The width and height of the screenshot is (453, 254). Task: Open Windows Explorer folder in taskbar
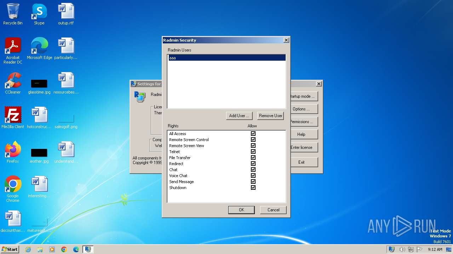(x=40, y=249)
